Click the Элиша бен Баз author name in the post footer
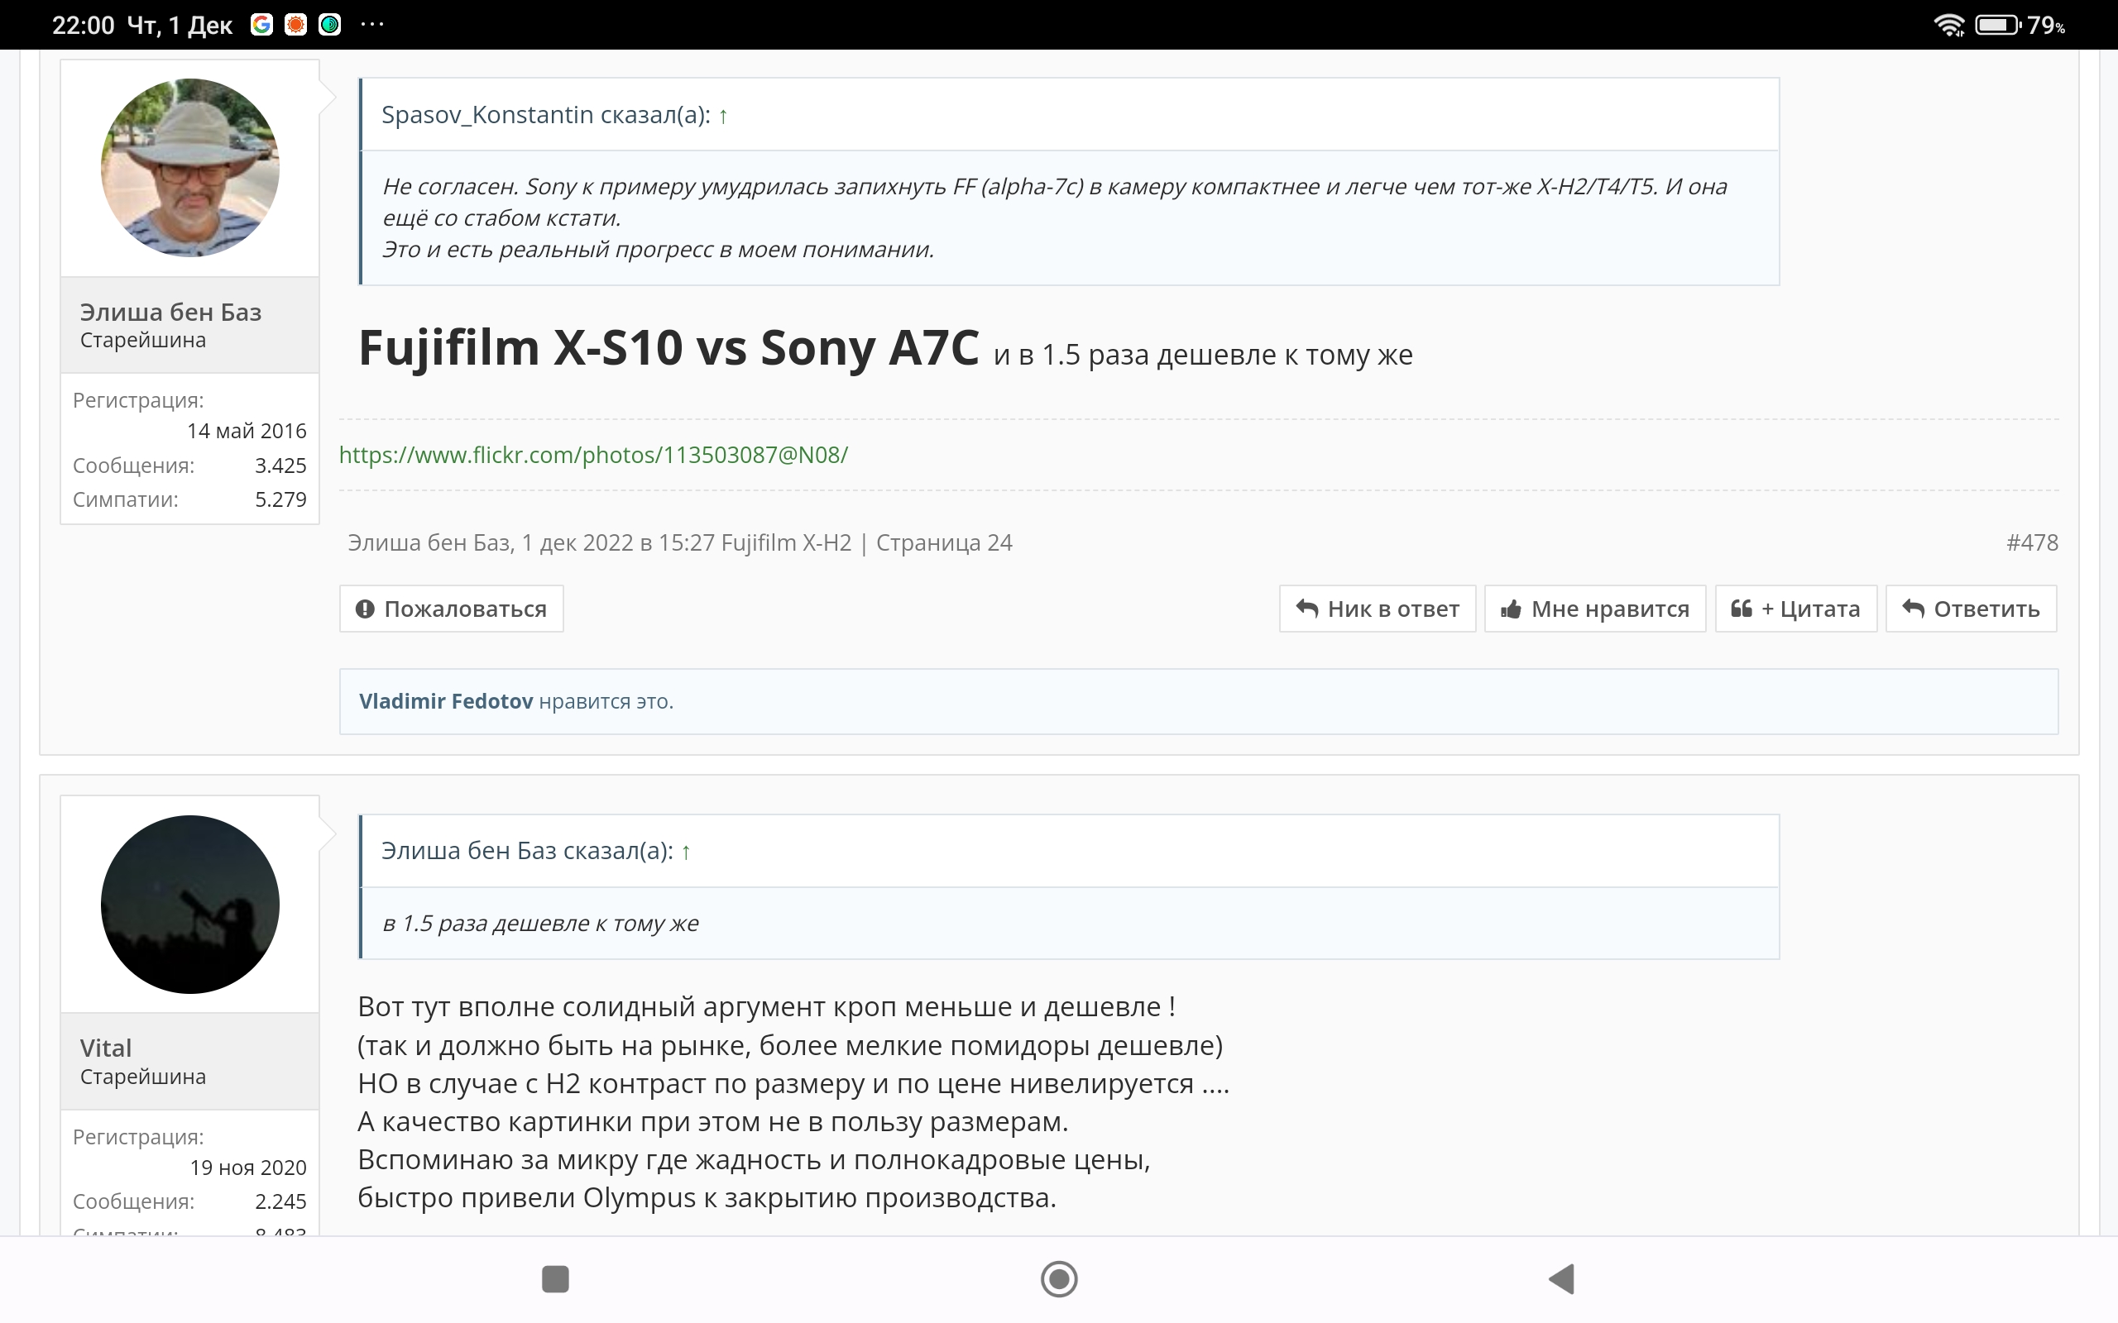 pos(429,543)
